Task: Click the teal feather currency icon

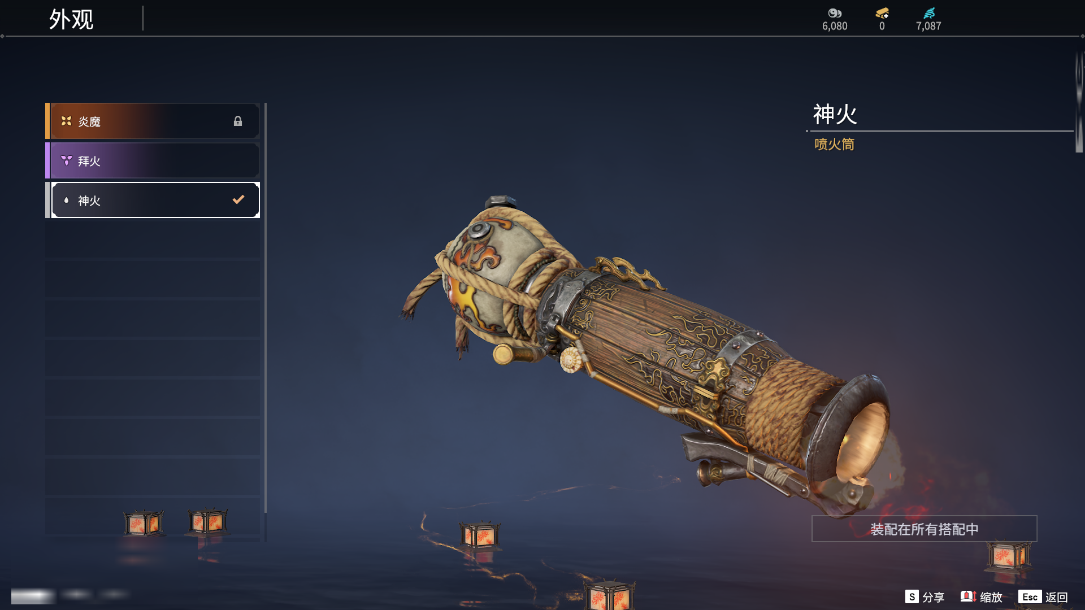Action: pos(929,13)
